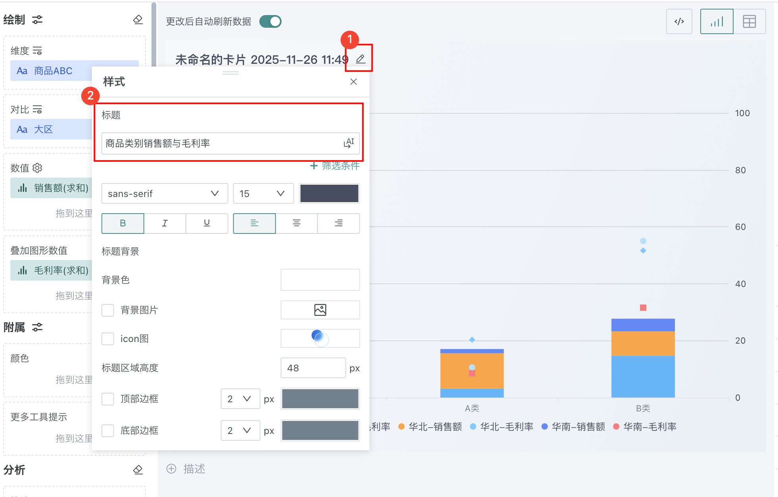This screenshot has width=778, height=497.
Task: Switch to table view icon
Action: coord(749,21)
